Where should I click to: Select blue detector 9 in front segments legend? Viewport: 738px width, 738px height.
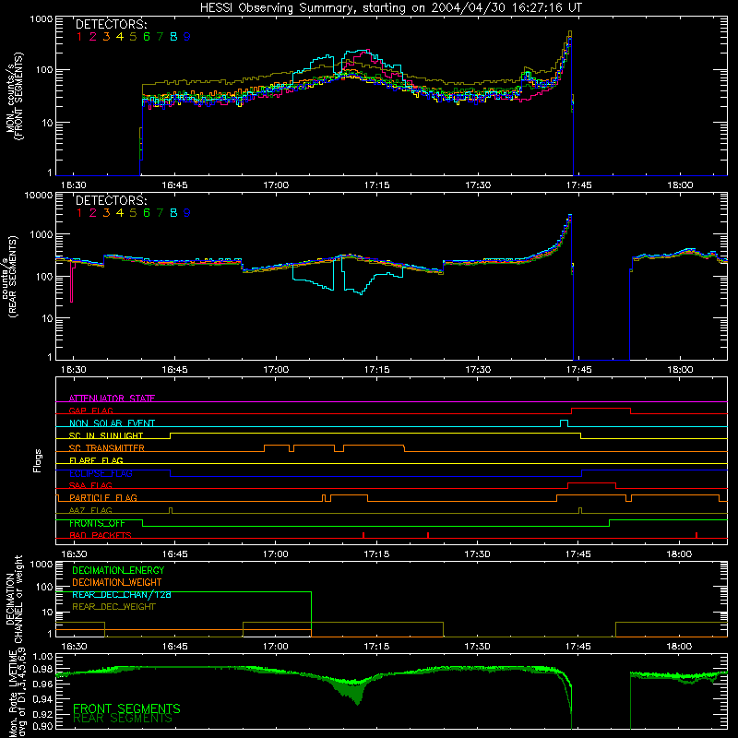(x=187, y=37)
